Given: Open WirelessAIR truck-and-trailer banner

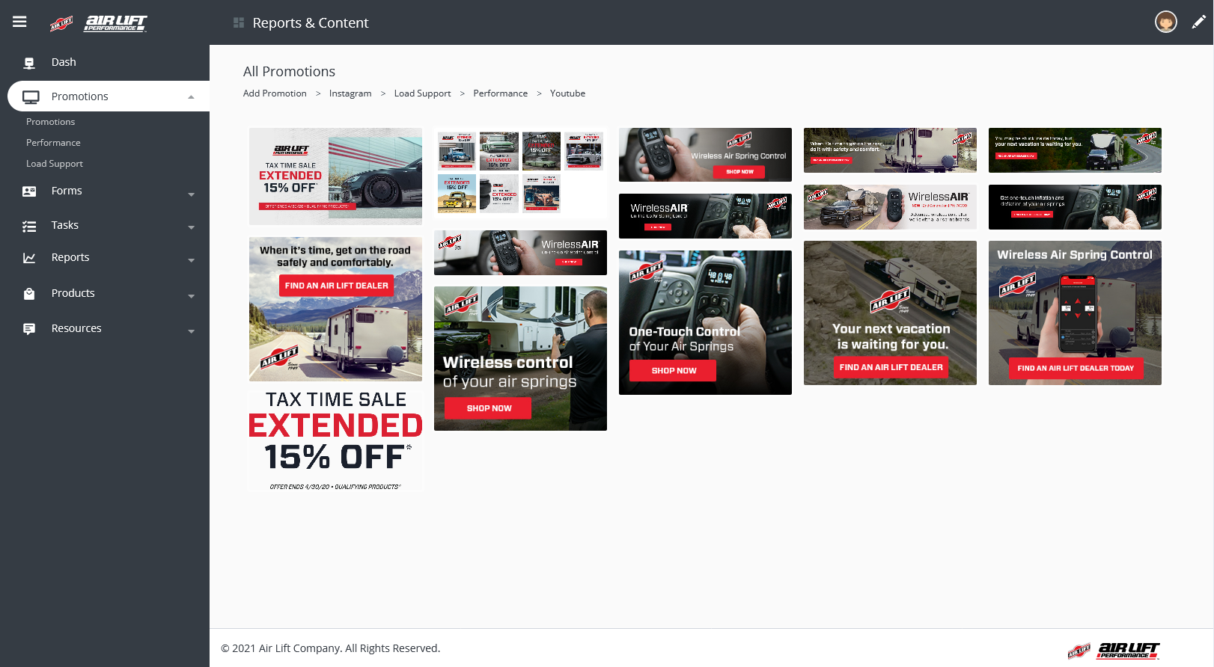Looking at the screenshot, I should (x=890, y=207).
